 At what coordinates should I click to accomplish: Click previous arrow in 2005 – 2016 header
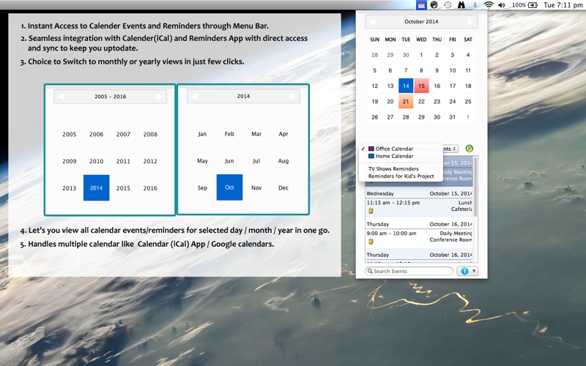point(61,97)
